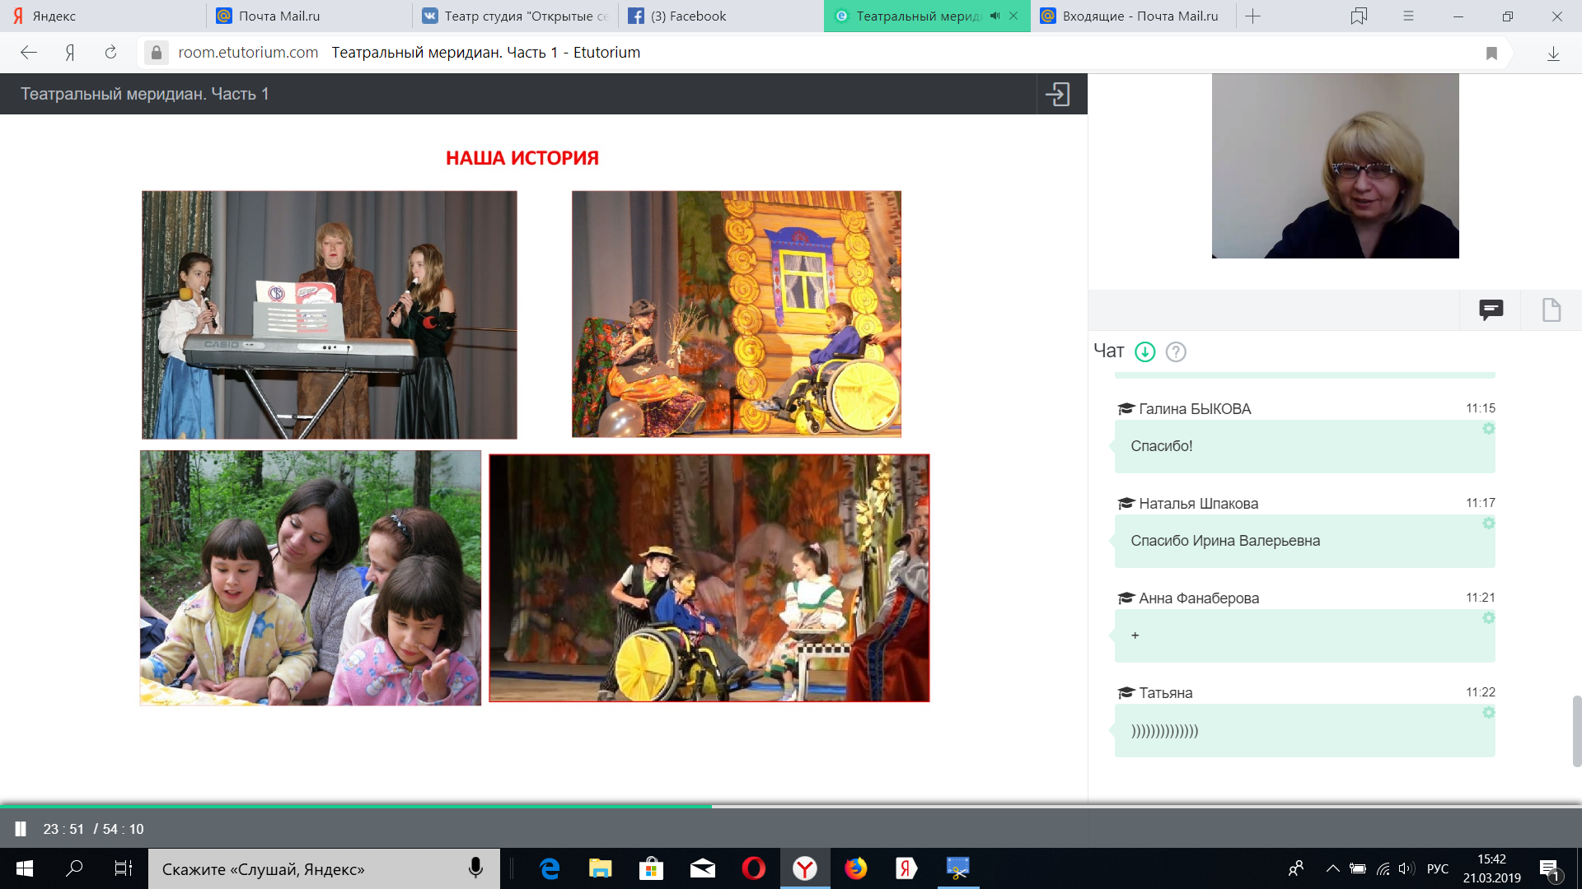Switch input language from РУС
Viewport: 1582px width, 889px height.
coord(1437,868)
